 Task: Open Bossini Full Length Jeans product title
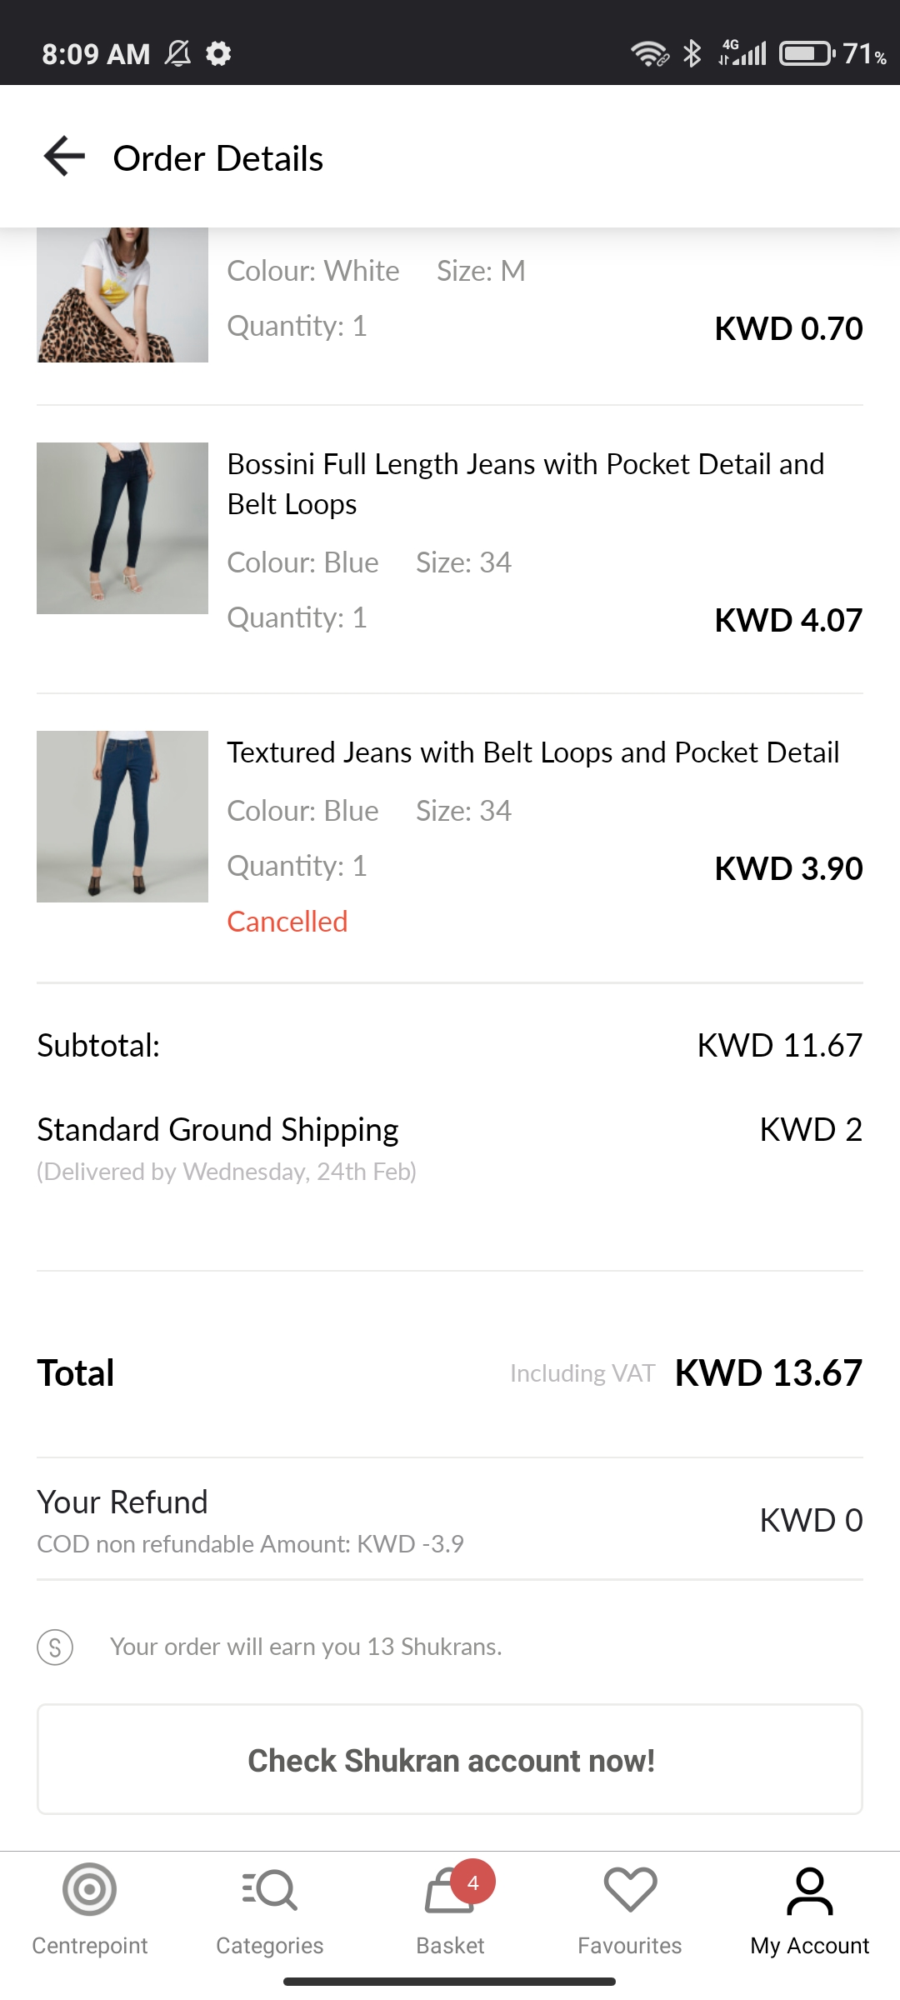[525, 483]
